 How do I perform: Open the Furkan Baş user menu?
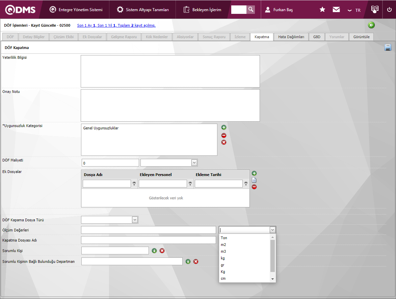(x=279, y=9)
